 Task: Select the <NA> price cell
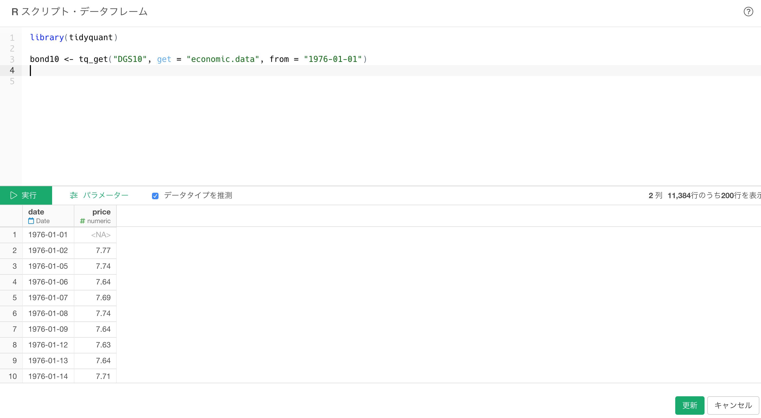click(x=95, y=235)
